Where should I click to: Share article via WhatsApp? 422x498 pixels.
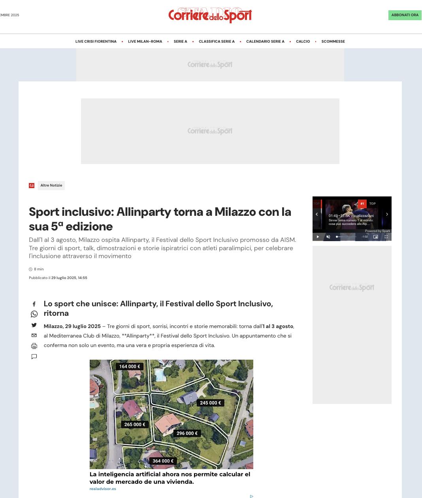(34, 314)
